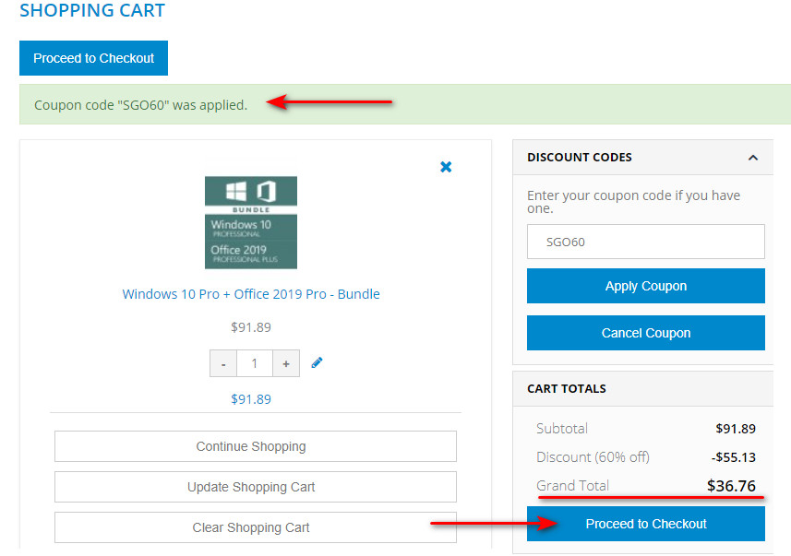Screen dimensions: 791x556
Task: Remove the bundle using the X icon
Action: click(x=446, y=167)
